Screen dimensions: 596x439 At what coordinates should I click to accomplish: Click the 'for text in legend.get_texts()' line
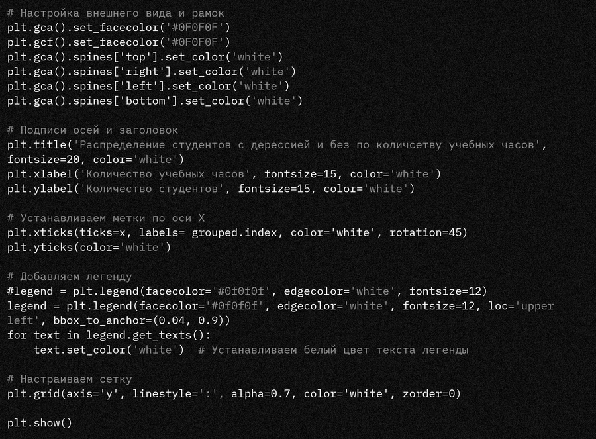[x=109, y=335]
